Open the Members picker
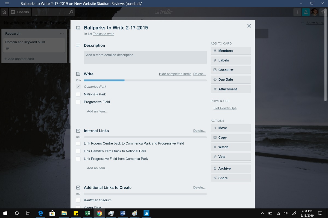 [x=231, y=51]
